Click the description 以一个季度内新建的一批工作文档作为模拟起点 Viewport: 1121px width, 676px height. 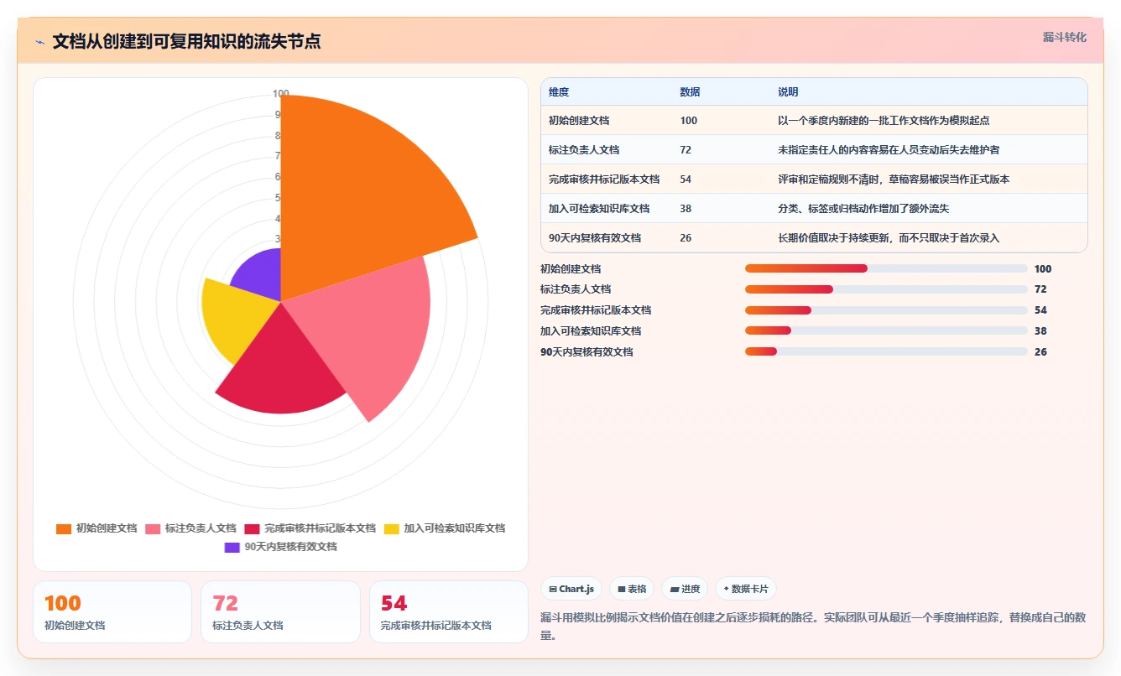click(x=884, y=121)
